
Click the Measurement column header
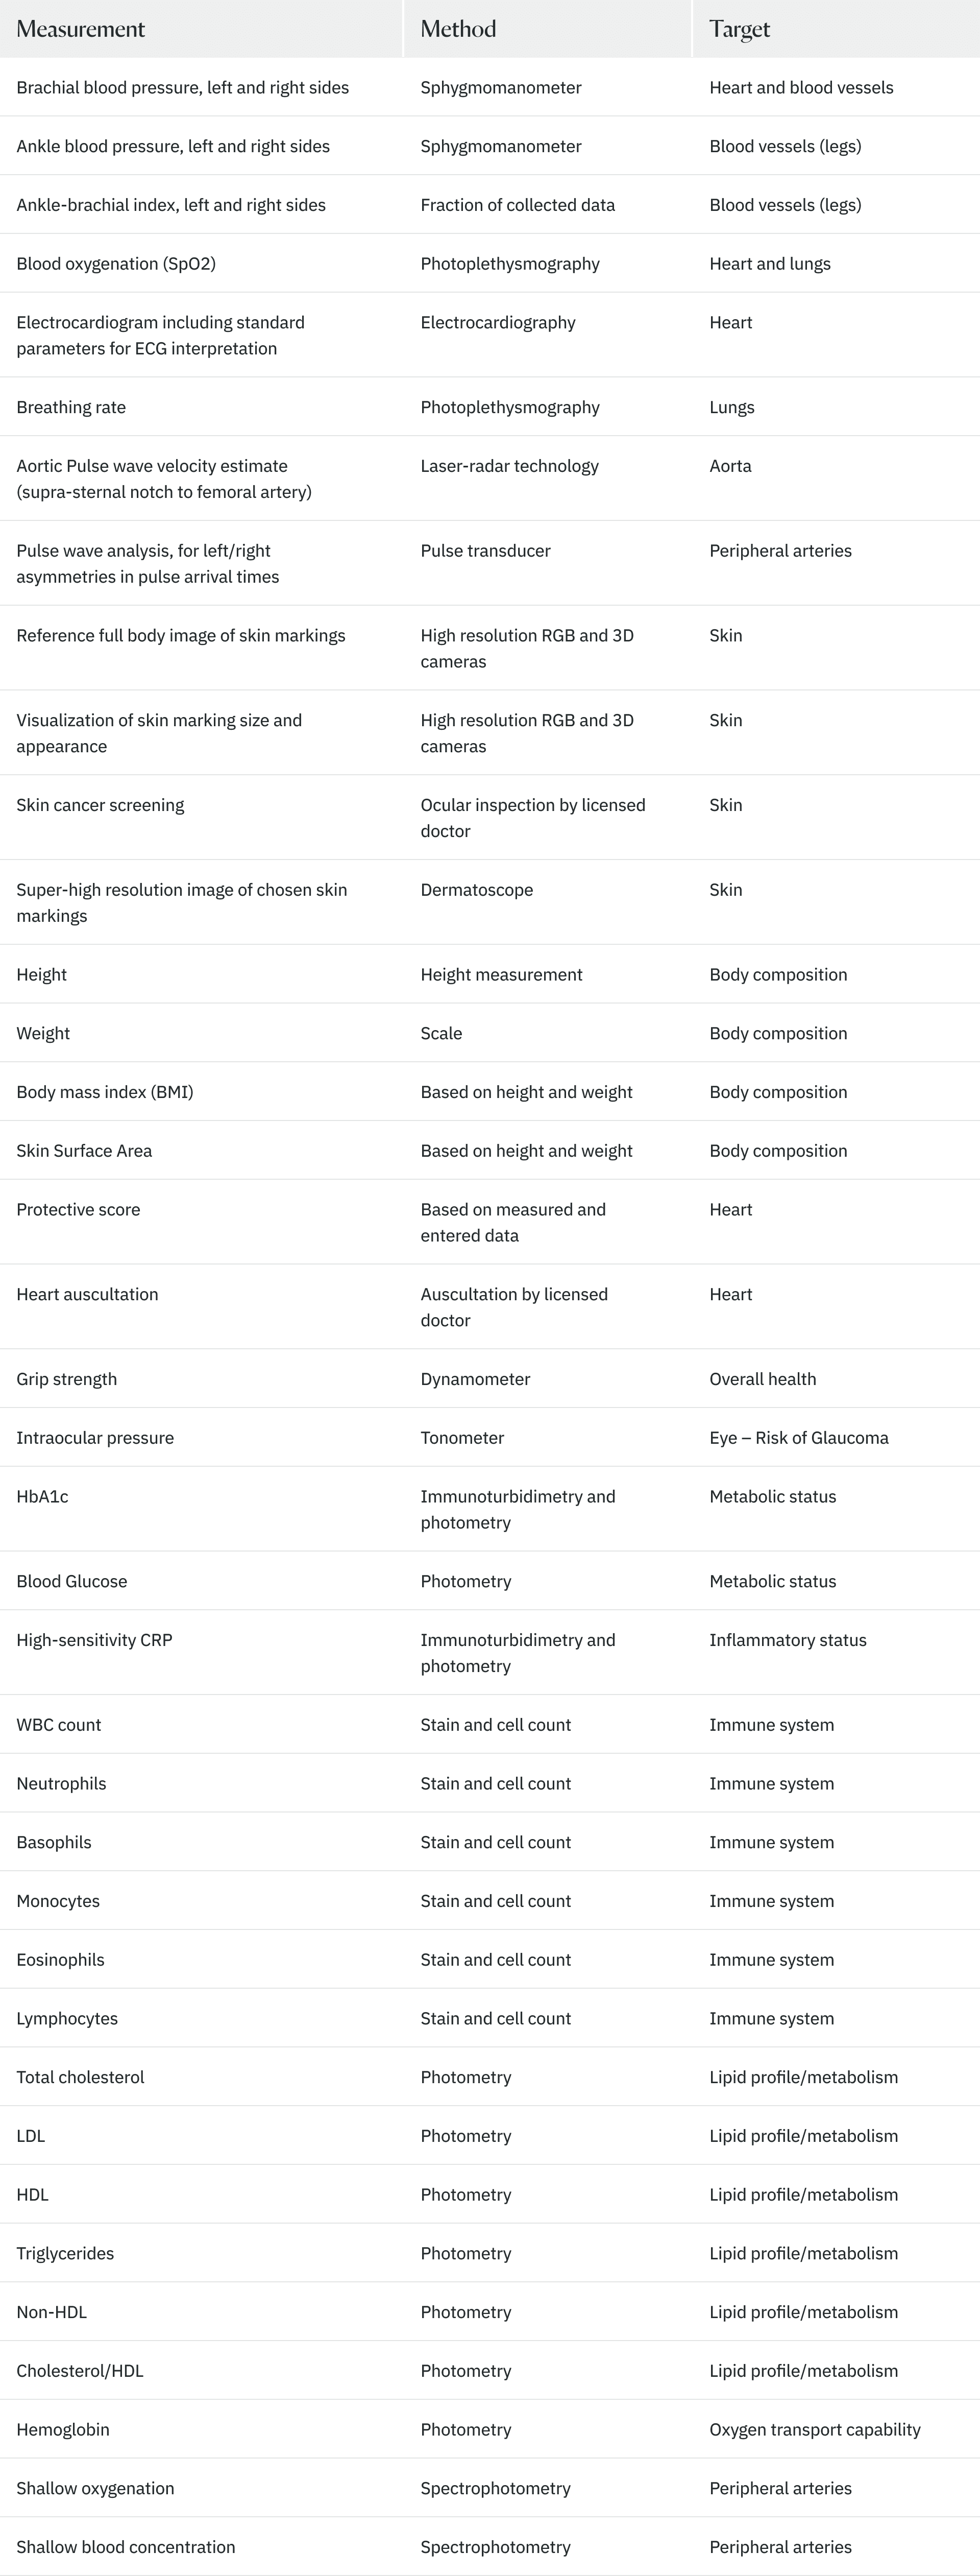(x=81, y=29)
